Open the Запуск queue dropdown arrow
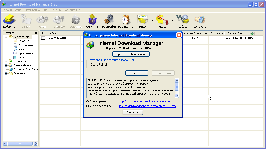The image size is (266, 149). coord(152,21)
